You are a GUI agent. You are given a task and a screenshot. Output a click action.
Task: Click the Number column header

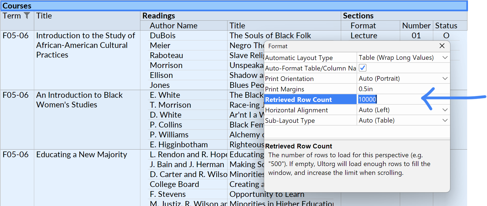(x=416, y=26)
